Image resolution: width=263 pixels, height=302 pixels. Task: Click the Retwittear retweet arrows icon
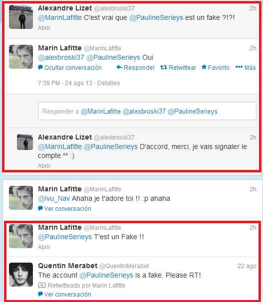click(x=164, y=67)
